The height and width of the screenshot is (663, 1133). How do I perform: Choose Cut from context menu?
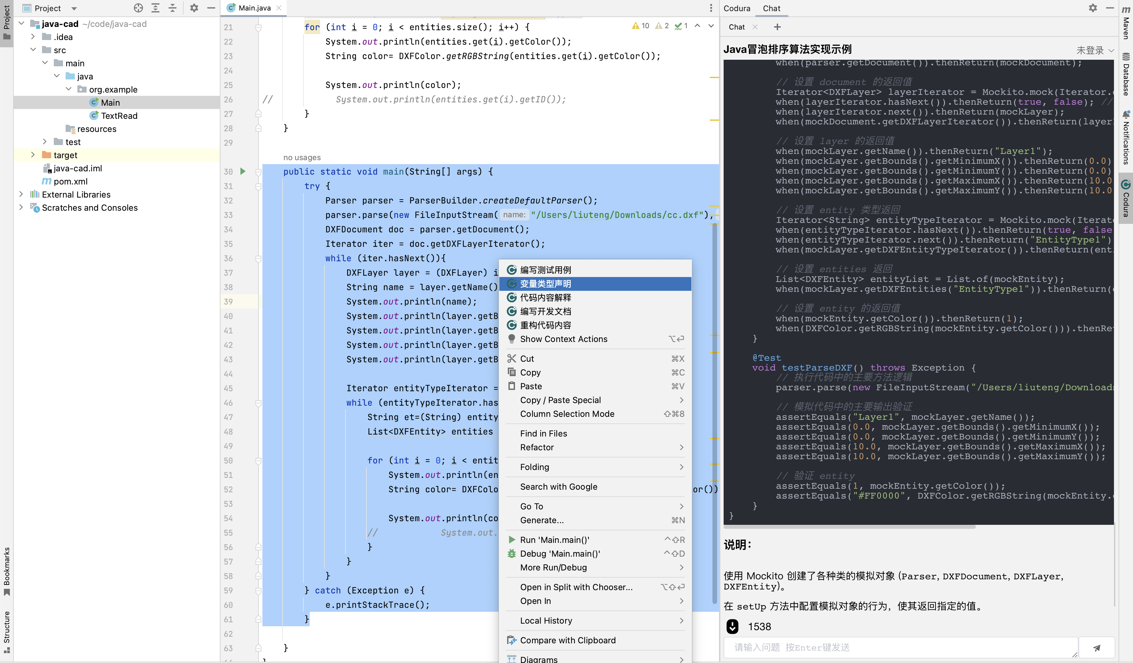(595, 358)
